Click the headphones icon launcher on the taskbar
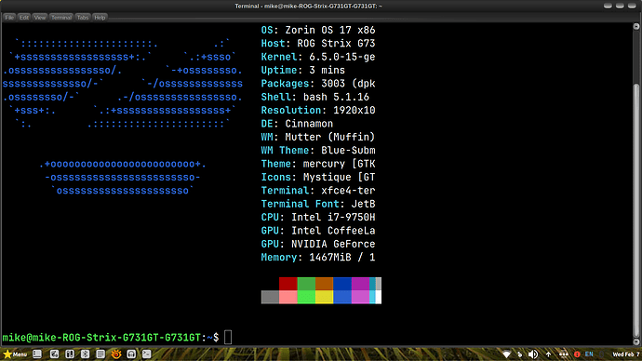Viewport: 642px width, 361px height. pyautogui.click(x=131, y=354)
